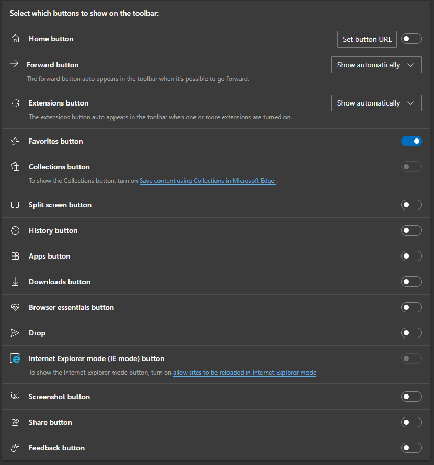The image size is (434, 465).
Task: Click the Split screen icon
Action: (15, 205)
